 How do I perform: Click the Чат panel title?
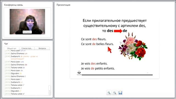(x=6, y=44)
